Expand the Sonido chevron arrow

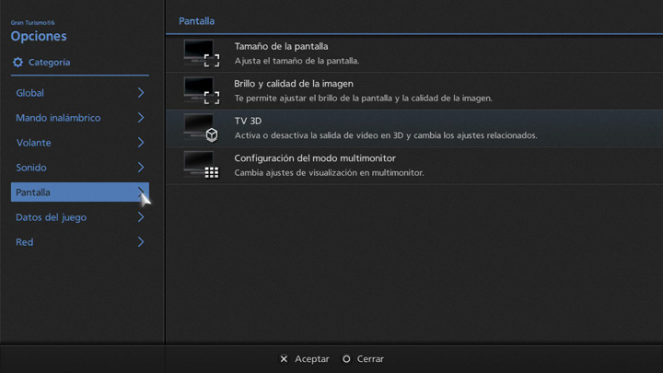click(141, 168)
